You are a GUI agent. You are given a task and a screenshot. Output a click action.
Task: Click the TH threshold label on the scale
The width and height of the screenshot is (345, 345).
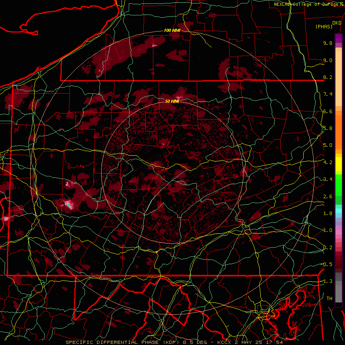point(329,299)
